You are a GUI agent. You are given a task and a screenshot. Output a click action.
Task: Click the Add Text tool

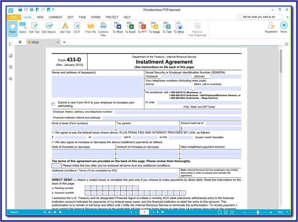[x=65, y=28]
